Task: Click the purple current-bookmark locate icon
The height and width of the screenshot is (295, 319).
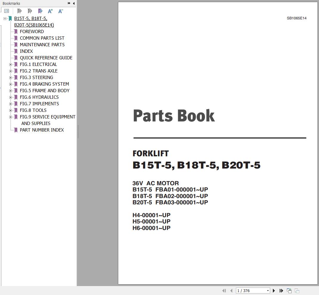Action: (40, 11)
